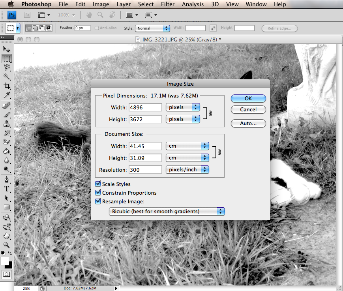The height and width of the screenshot is (291, 343).
Task: Click Rotate View tool in application bar
Action: tap(112, 15)
